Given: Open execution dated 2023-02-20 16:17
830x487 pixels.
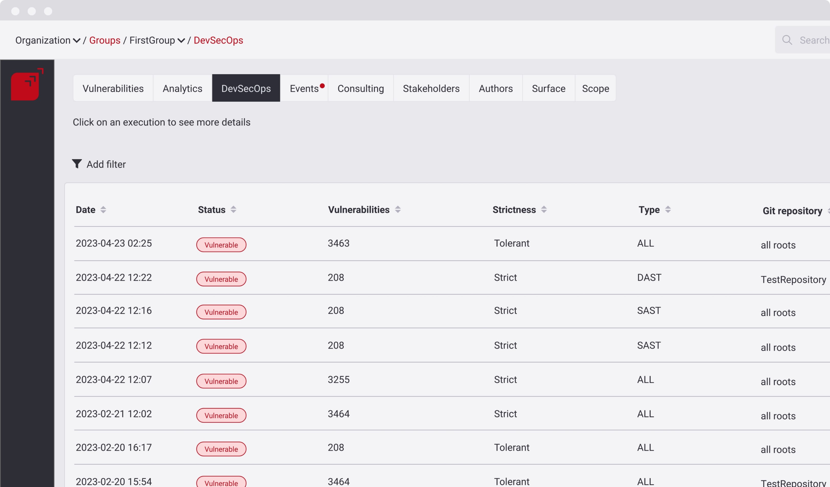Looking at the screenshot, I should point(452,448).
